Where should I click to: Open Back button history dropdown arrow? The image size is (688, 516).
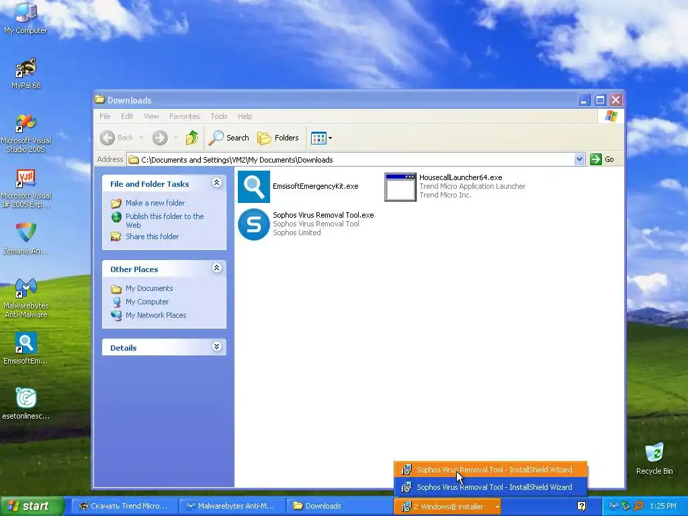click(141, 138)
